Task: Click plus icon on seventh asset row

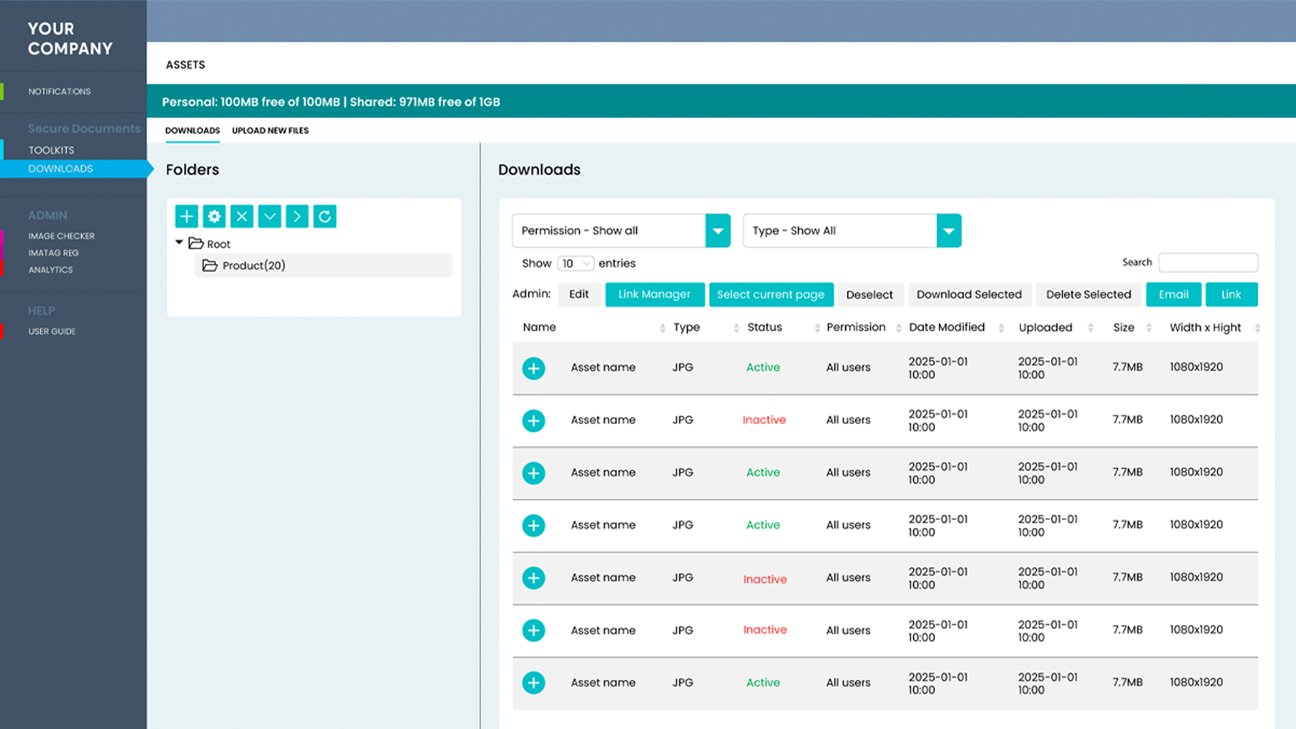Action: coord(533,683)
